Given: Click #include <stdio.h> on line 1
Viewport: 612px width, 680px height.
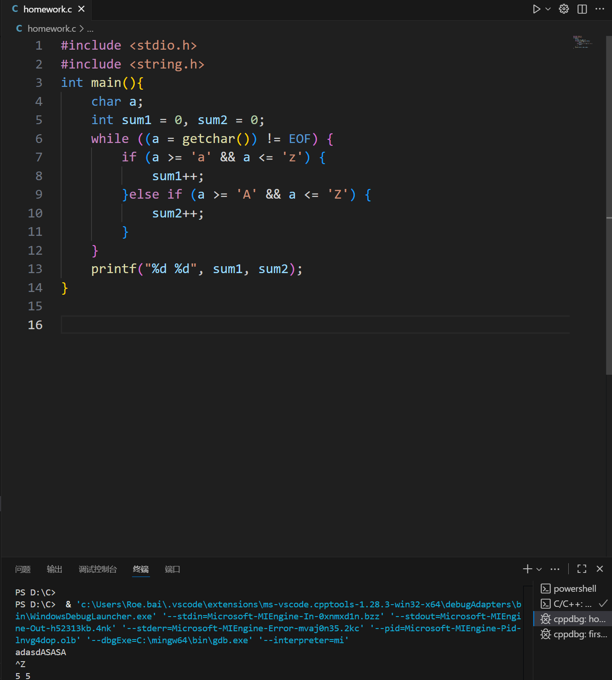Looking at the screenshot, I should 129,46.
